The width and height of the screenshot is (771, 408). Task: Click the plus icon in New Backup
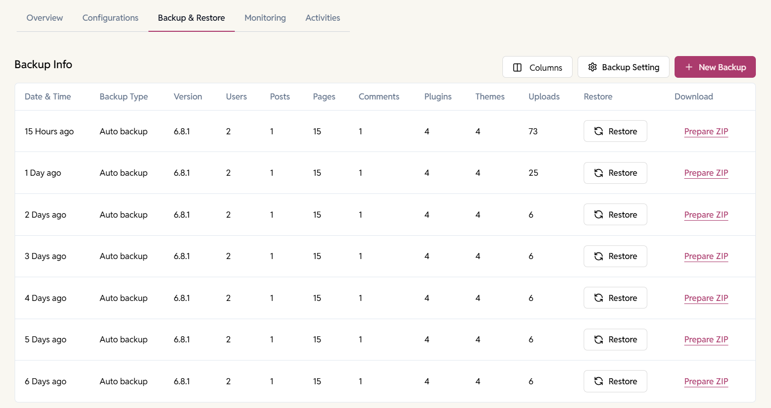(x=689, y=67)
